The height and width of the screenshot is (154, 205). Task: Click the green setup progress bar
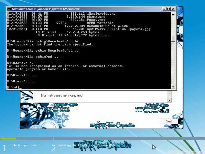pos(8,138)
